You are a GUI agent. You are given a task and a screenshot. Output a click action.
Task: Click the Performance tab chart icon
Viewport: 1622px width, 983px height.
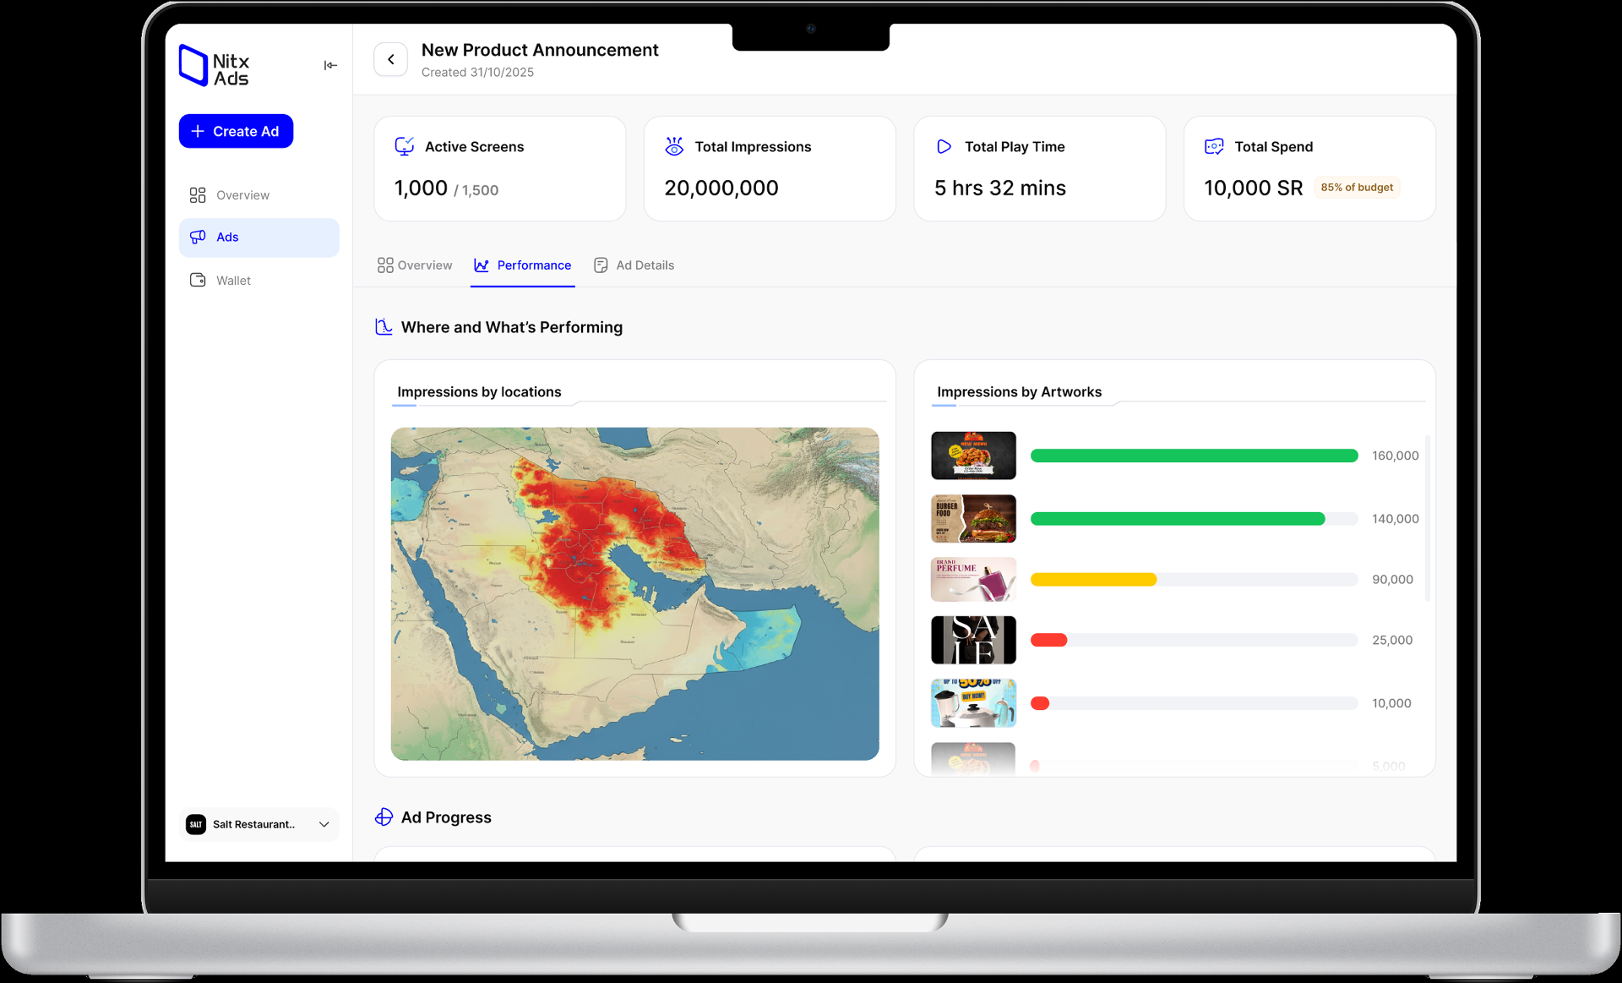(x=482, y=265)
